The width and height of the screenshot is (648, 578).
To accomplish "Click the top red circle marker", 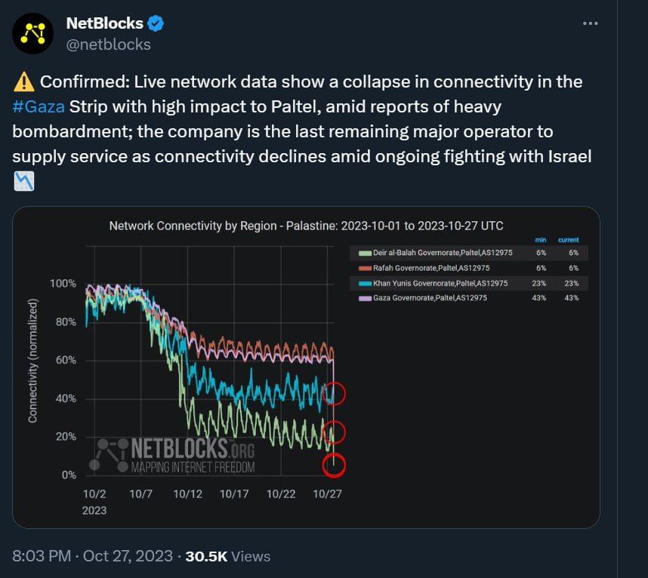I will coord(334,393).
